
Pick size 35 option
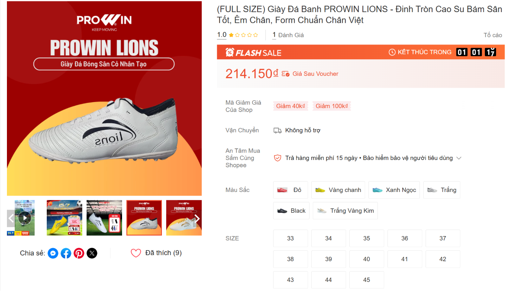(367, 238)
